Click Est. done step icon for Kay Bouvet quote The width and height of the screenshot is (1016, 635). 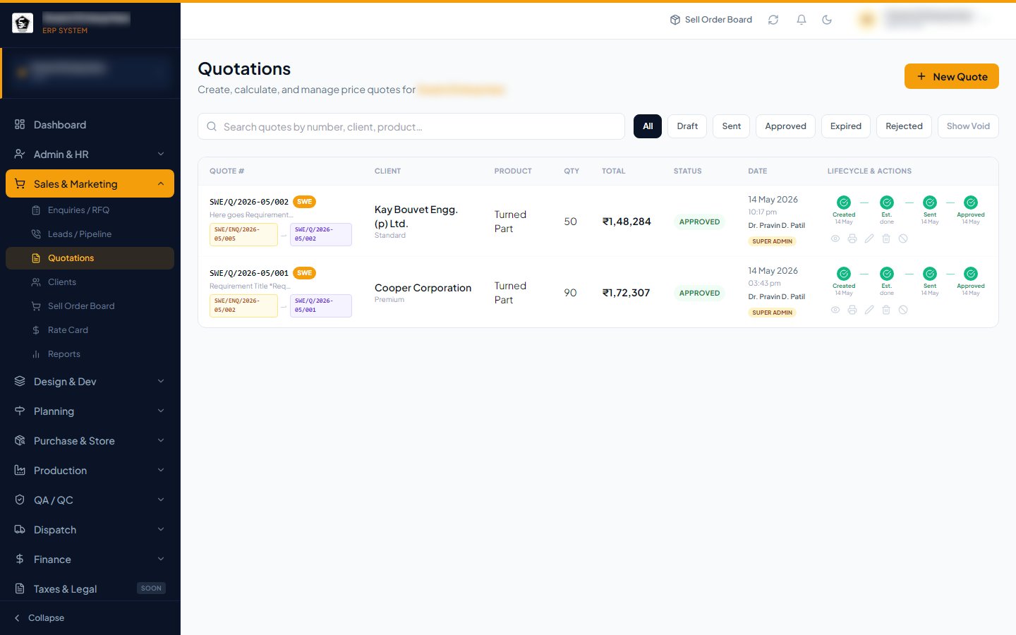coord(887,202)
